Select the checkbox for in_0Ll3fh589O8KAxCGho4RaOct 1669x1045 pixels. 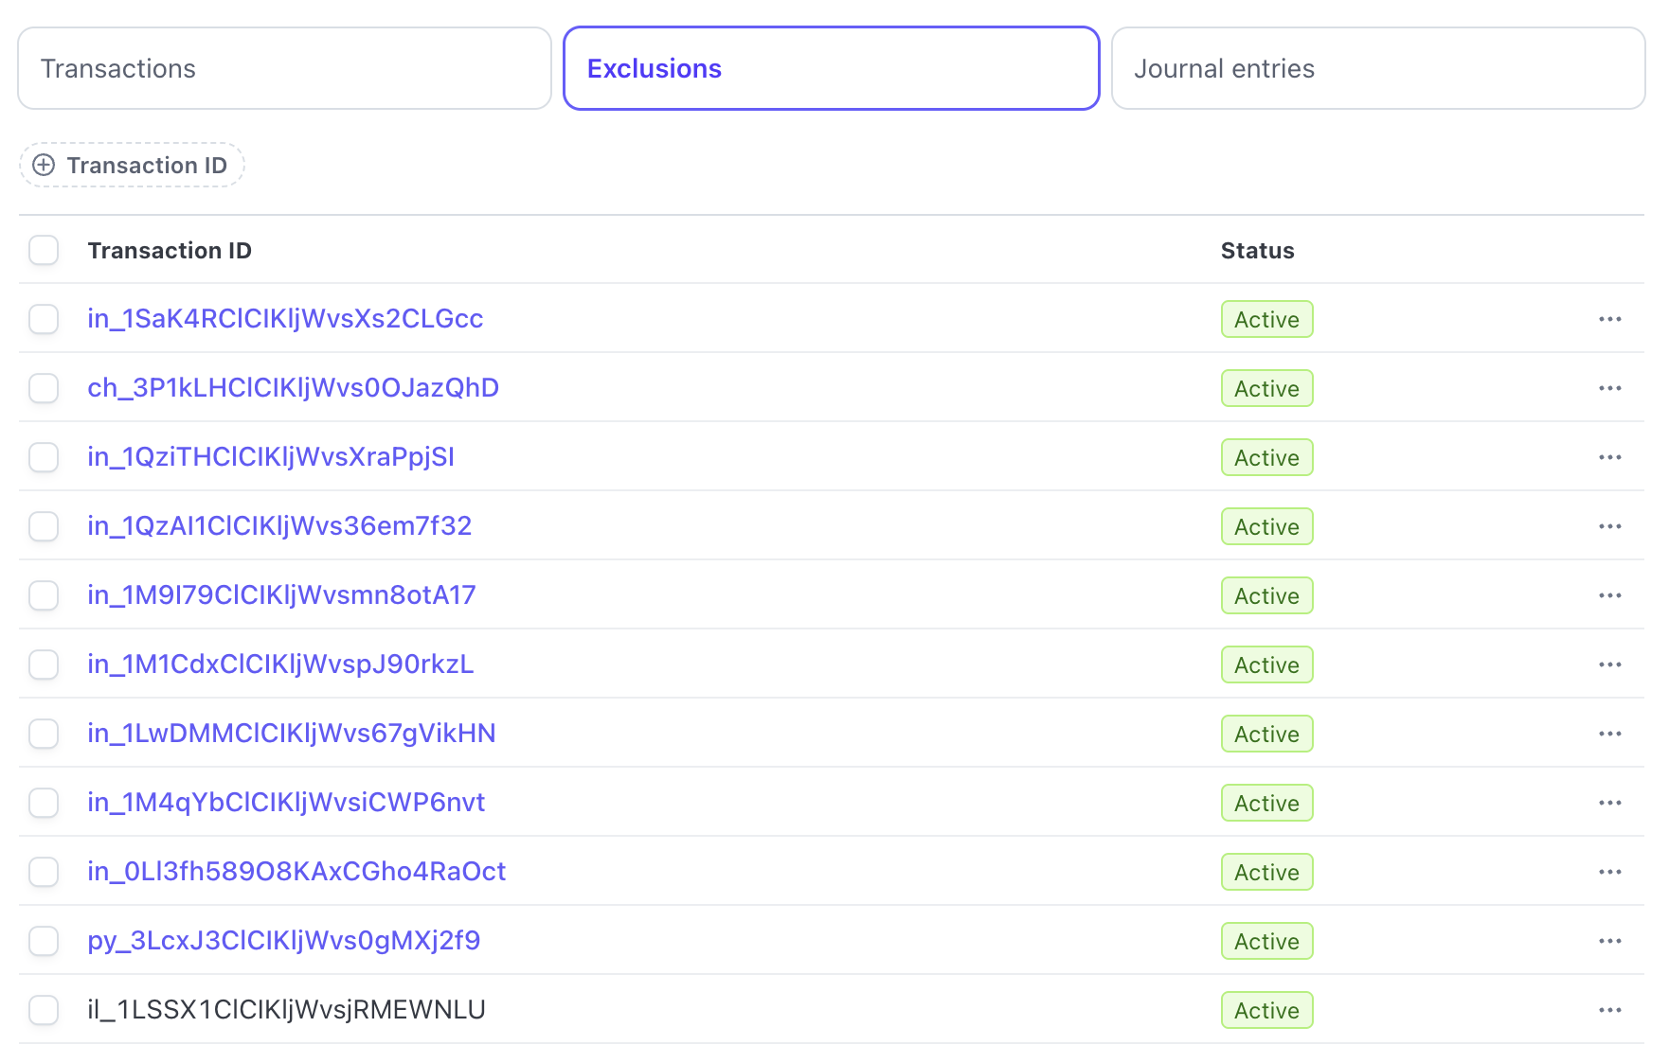point(44,872)
